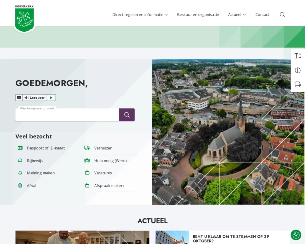This screenshot has width=305, height=244.
Task: Click the Lees voor listen button
Action: [x=35, y=98]
